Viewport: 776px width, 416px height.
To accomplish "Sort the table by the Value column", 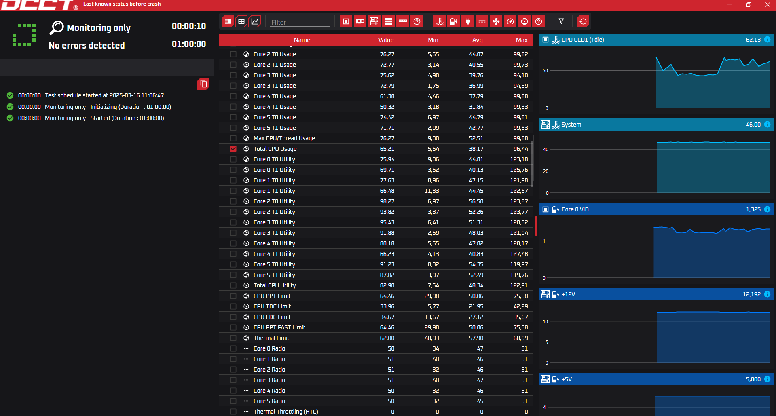I will [x=386, y=40].
